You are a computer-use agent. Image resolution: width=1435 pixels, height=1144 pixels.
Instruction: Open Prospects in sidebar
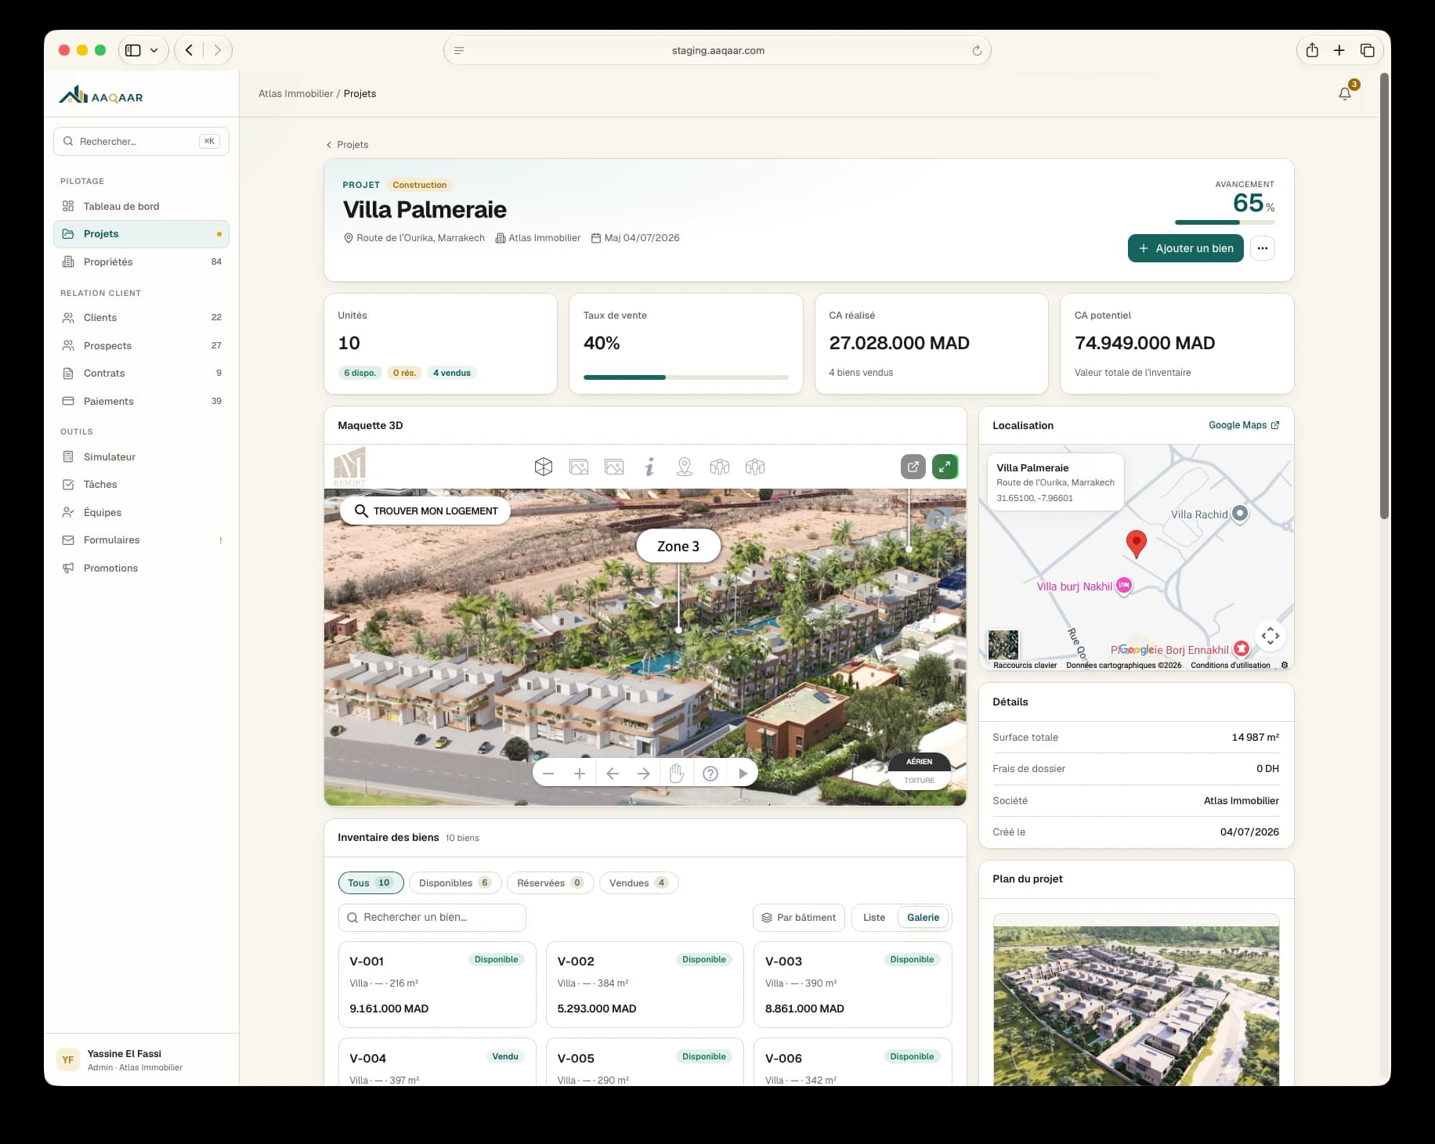click(142, 345)
